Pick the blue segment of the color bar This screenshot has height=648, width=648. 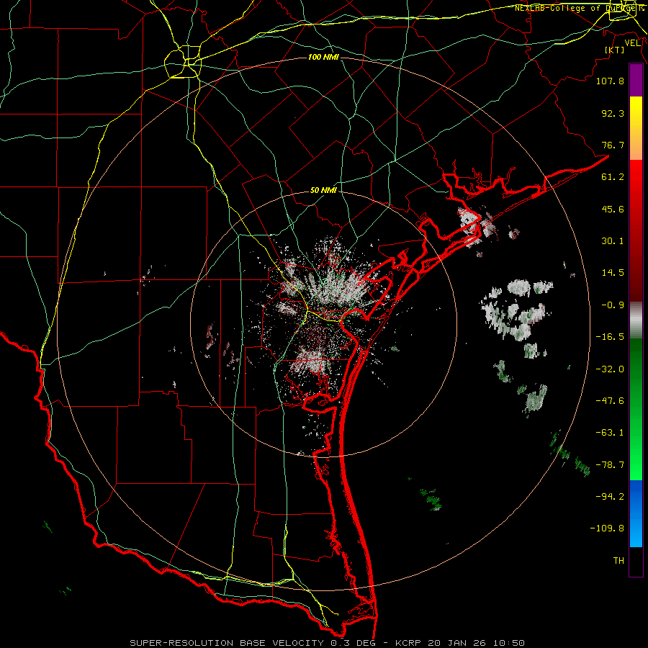pyautogui.click(x=636, y=513)
